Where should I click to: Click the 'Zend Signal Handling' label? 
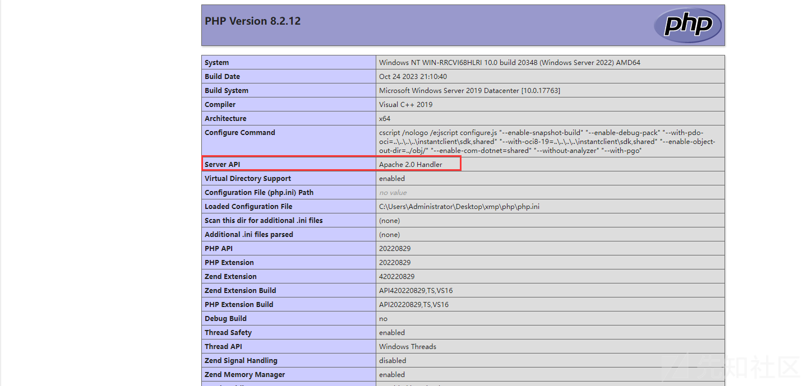(x=241, y=361)
